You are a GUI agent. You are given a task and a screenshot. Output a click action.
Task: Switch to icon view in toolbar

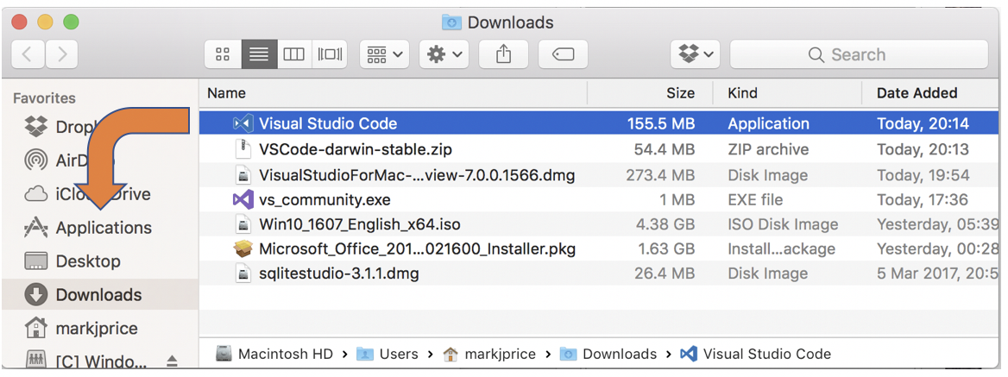click(x=223, y=54)
